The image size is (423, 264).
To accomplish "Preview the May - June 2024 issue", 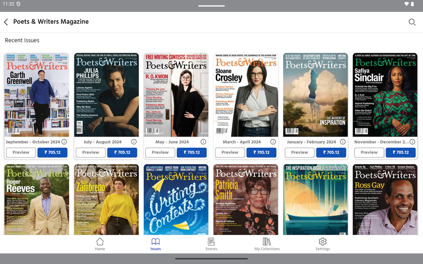I will click(160, 153).
